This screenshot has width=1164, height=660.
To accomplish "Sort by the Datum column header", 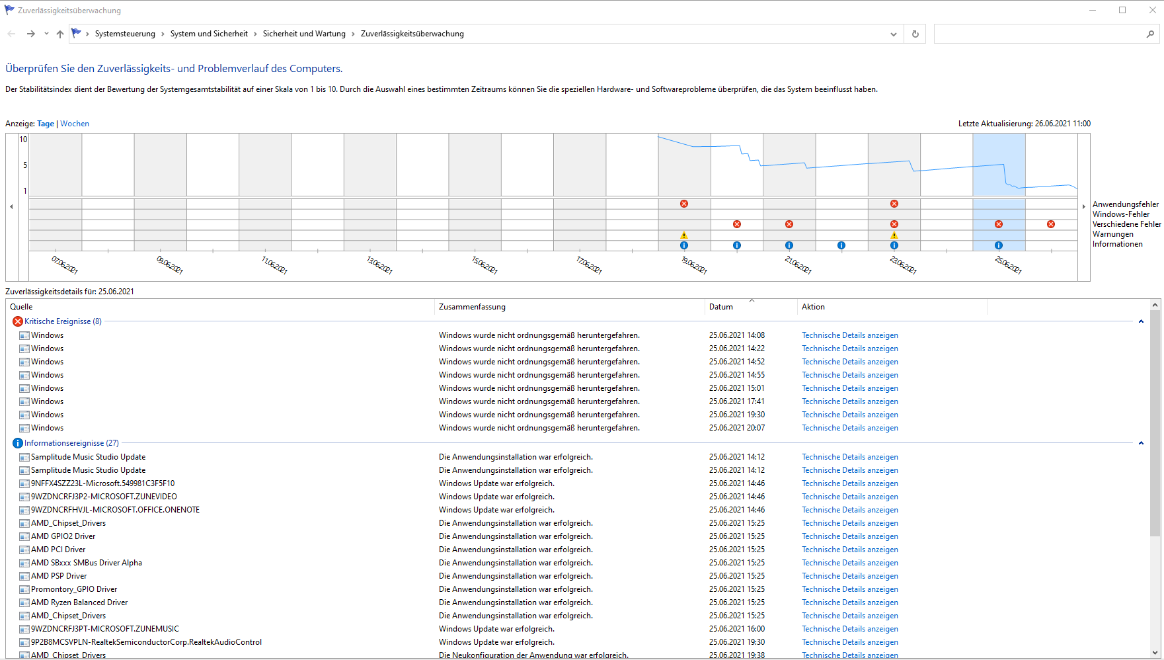I will point(751,307).
